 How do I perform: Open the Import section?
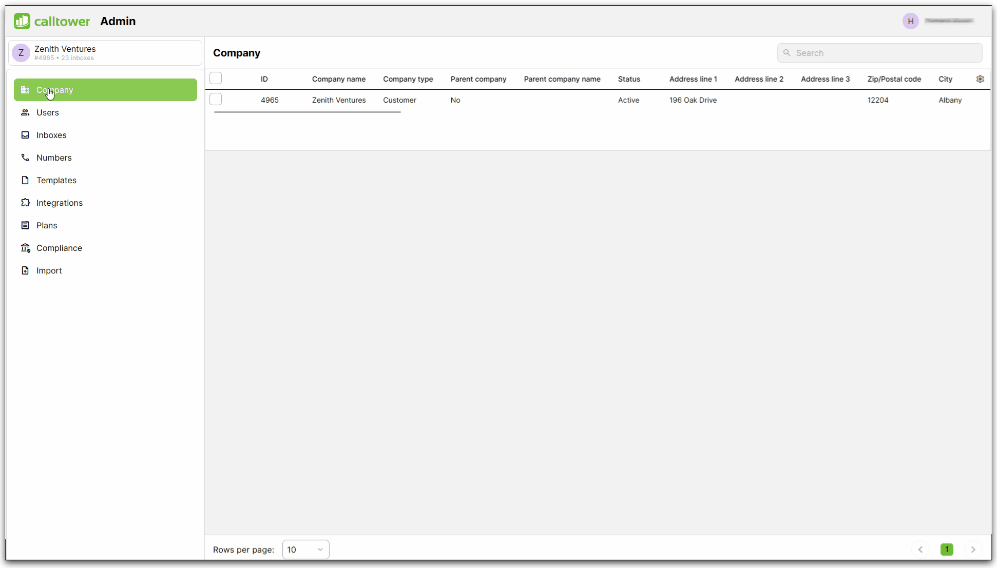[x=49, y=270]
